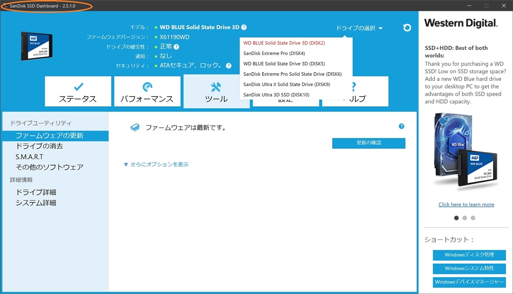The image size is (513, 294).
Task: Open the ドライブの選択 dropdown
Action: pos(359,28)
